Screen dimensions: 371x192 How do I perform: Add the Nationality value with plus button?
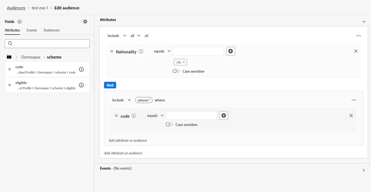pyautogui.click(x=231, y=51)
